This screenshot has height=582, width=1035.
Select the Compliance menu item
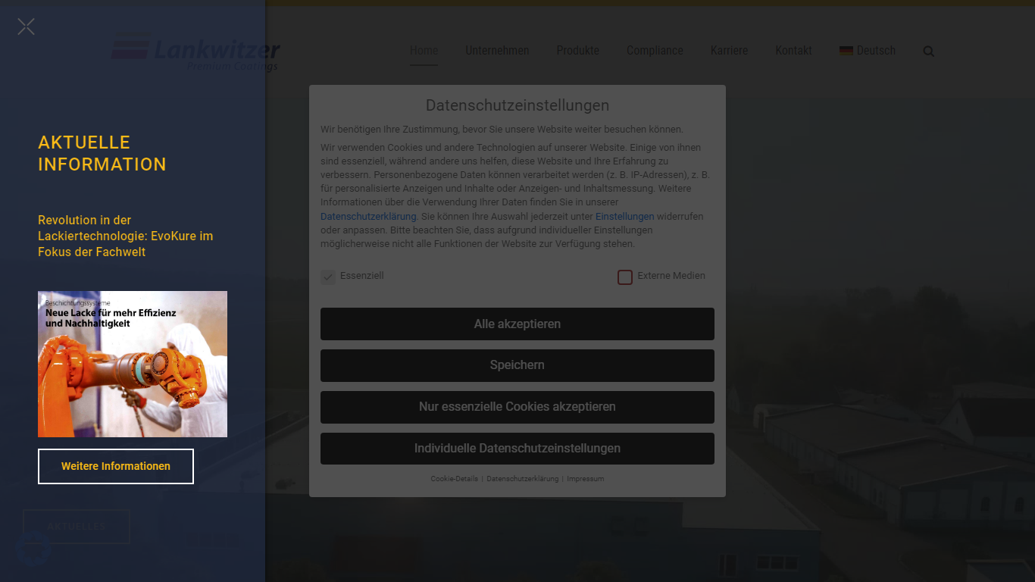pyautogui.click(x=655, y=51)
